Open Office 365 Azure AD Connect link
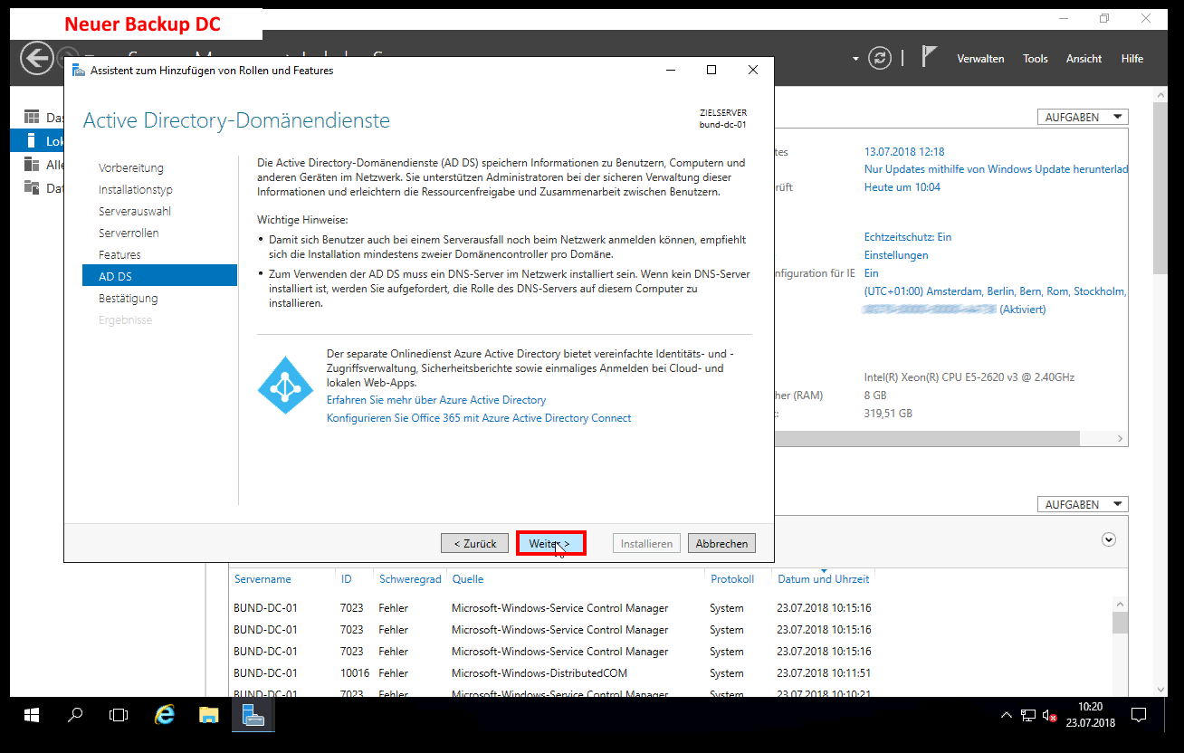This screenshot has height=753, width=1184. click(479, 418)
